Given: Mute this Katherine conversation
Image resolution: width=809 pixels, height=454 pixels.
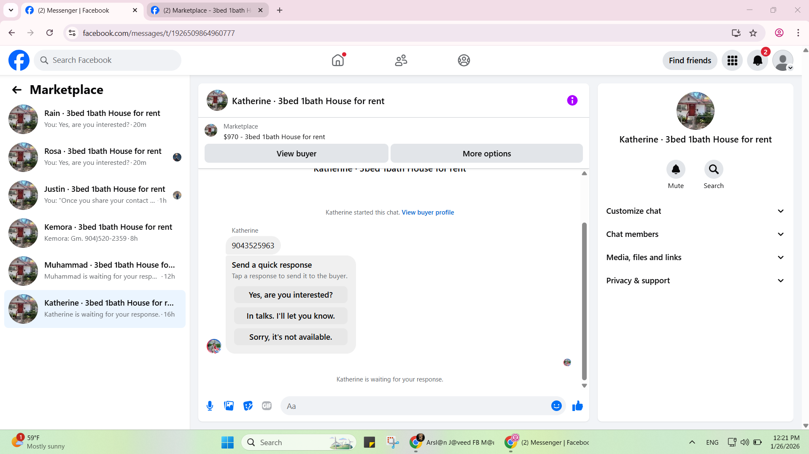Looking at the screenshot, I should [676, 169].
